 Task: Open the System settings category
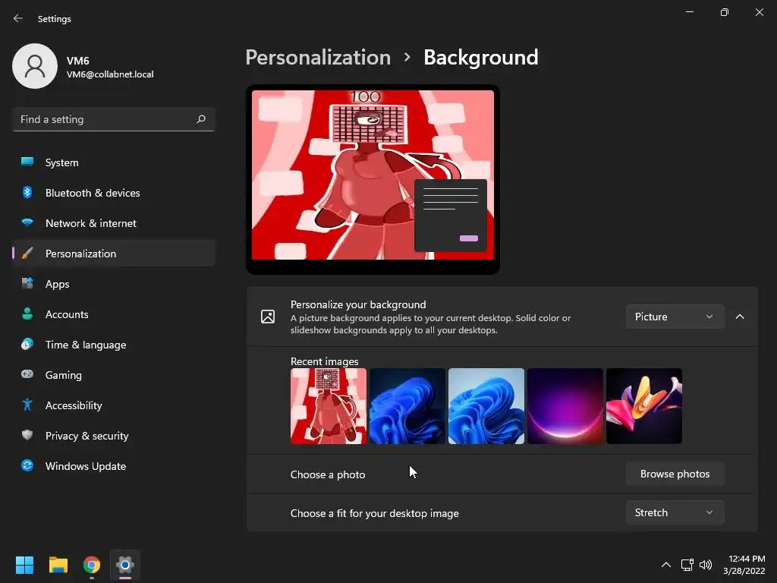(114, 162)
